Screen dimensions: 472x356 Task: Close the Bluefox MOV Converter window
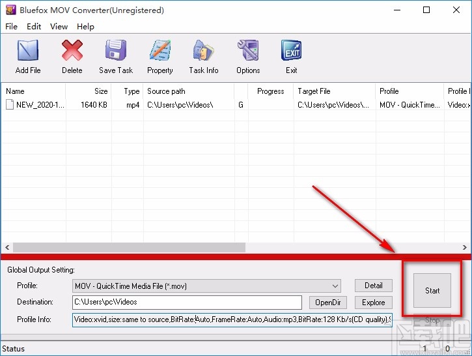[456, 10]
